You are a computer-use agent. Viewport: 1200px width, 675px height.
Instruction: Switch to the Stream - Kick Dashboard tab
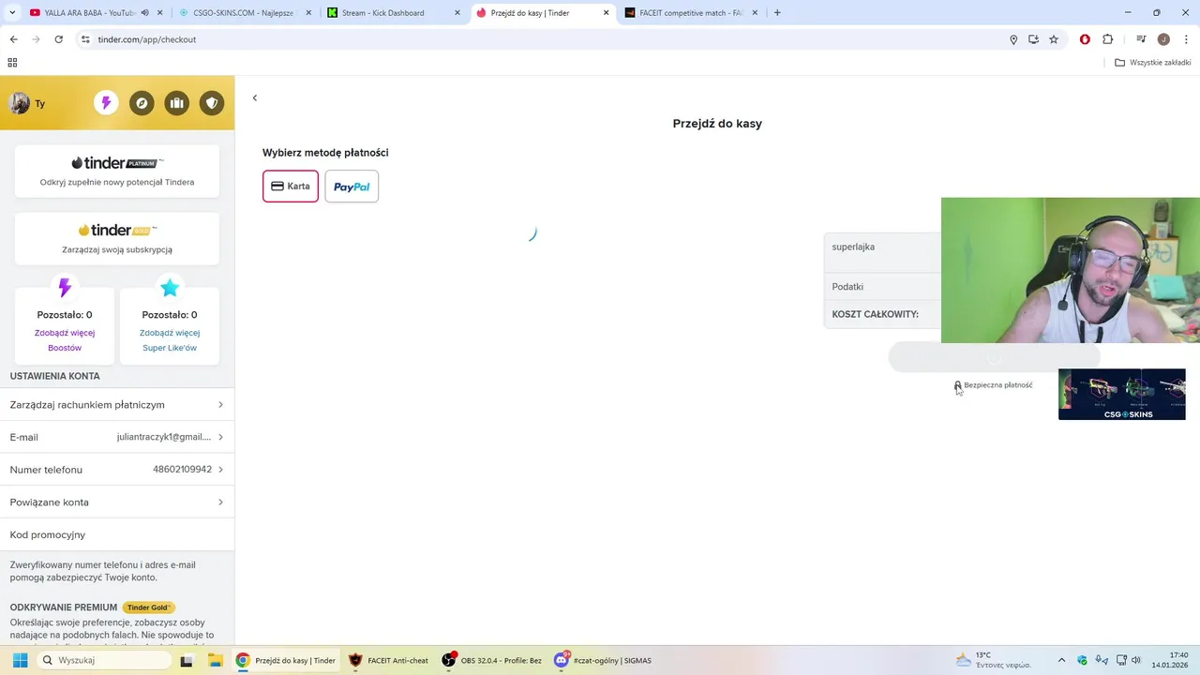pos(394,13)
